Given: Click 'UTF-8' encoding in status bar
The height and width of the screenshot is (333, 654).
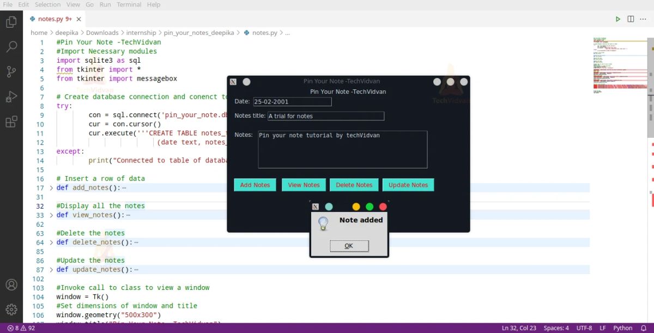Looking at the screenshot, I should (x=584, y=328).
